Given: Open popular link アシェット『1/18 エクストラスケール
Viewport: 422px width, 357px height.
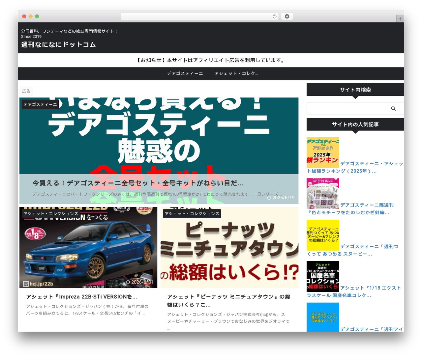Looking at the screenshot, I should coord(354,292).
